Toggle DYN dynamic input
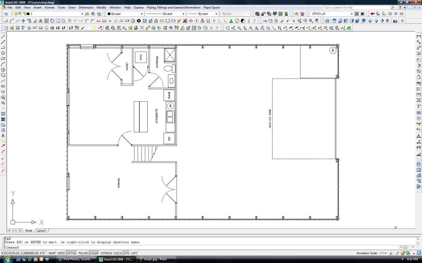Screen dimensions: 422x263 (126, 253)
